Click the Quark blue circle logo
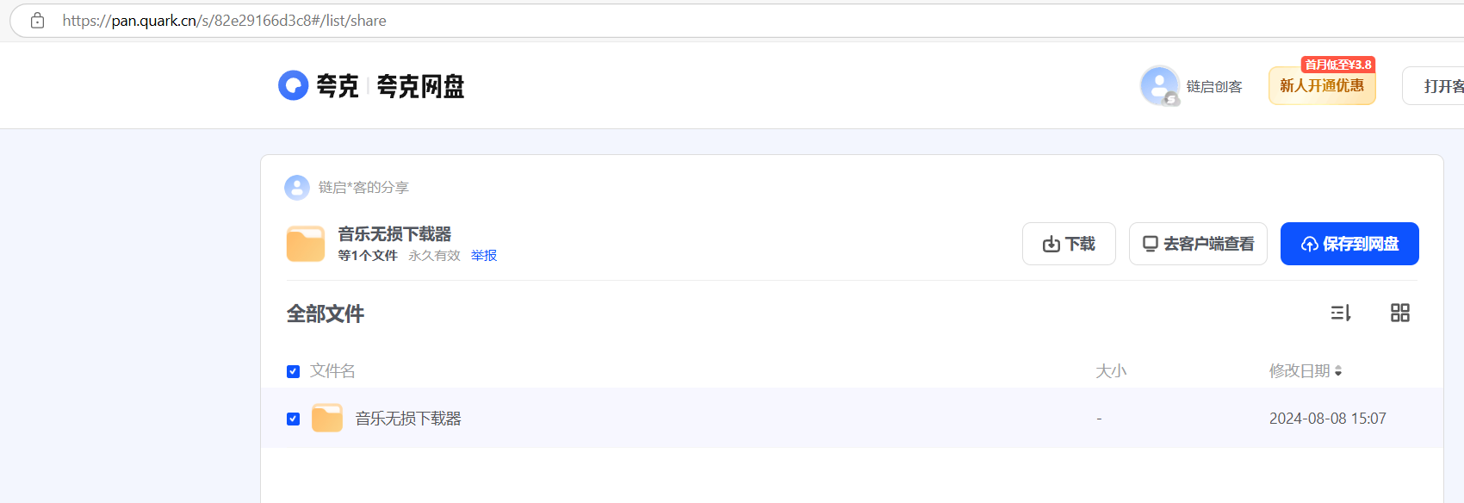Screen dimensions: 1464x503 [294, 85]
